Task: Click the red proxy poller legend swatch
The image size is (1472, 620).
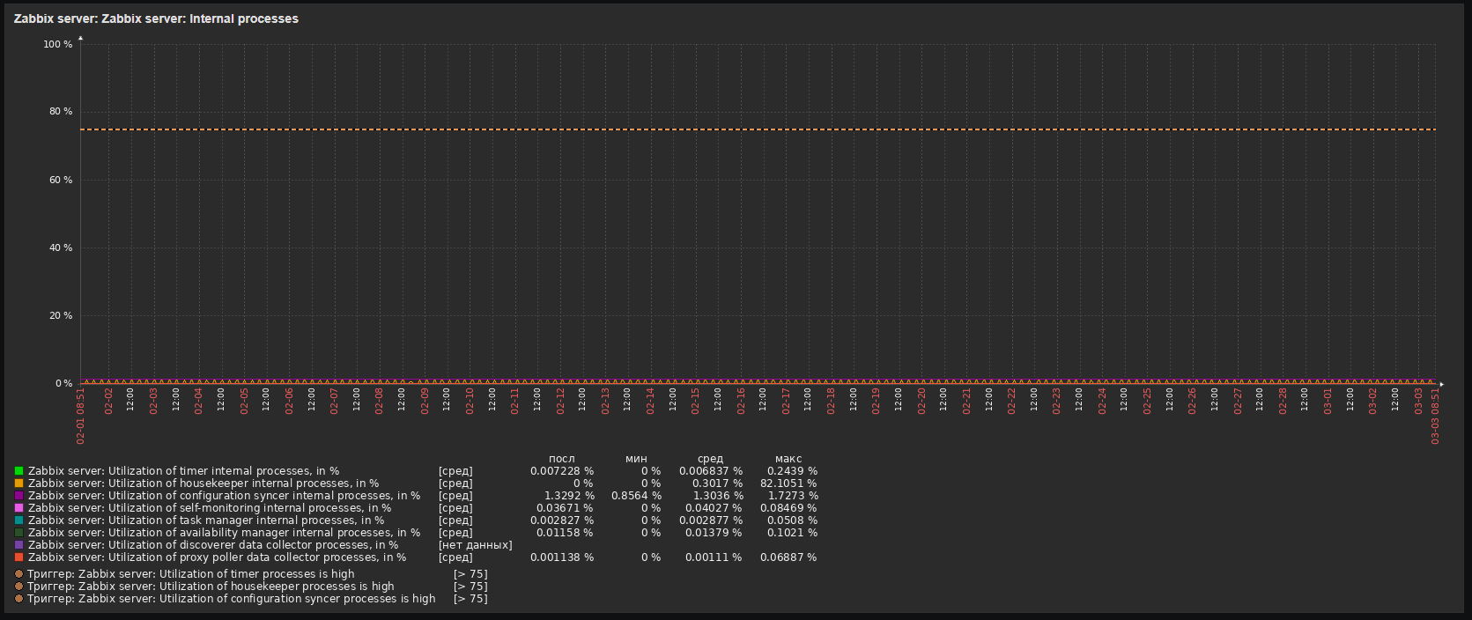Action: coord(18,557)
